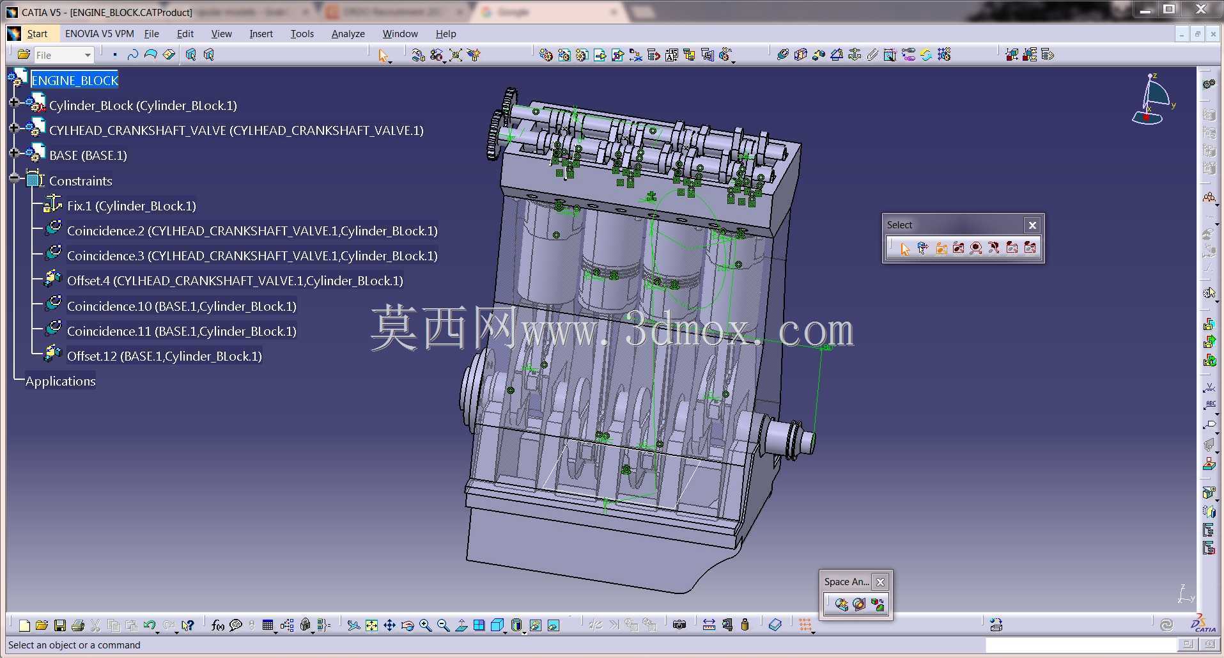Select the Coincidence.2 constraint in the tree
This screenshot has height=658, width=1224.
click(252, 231)
